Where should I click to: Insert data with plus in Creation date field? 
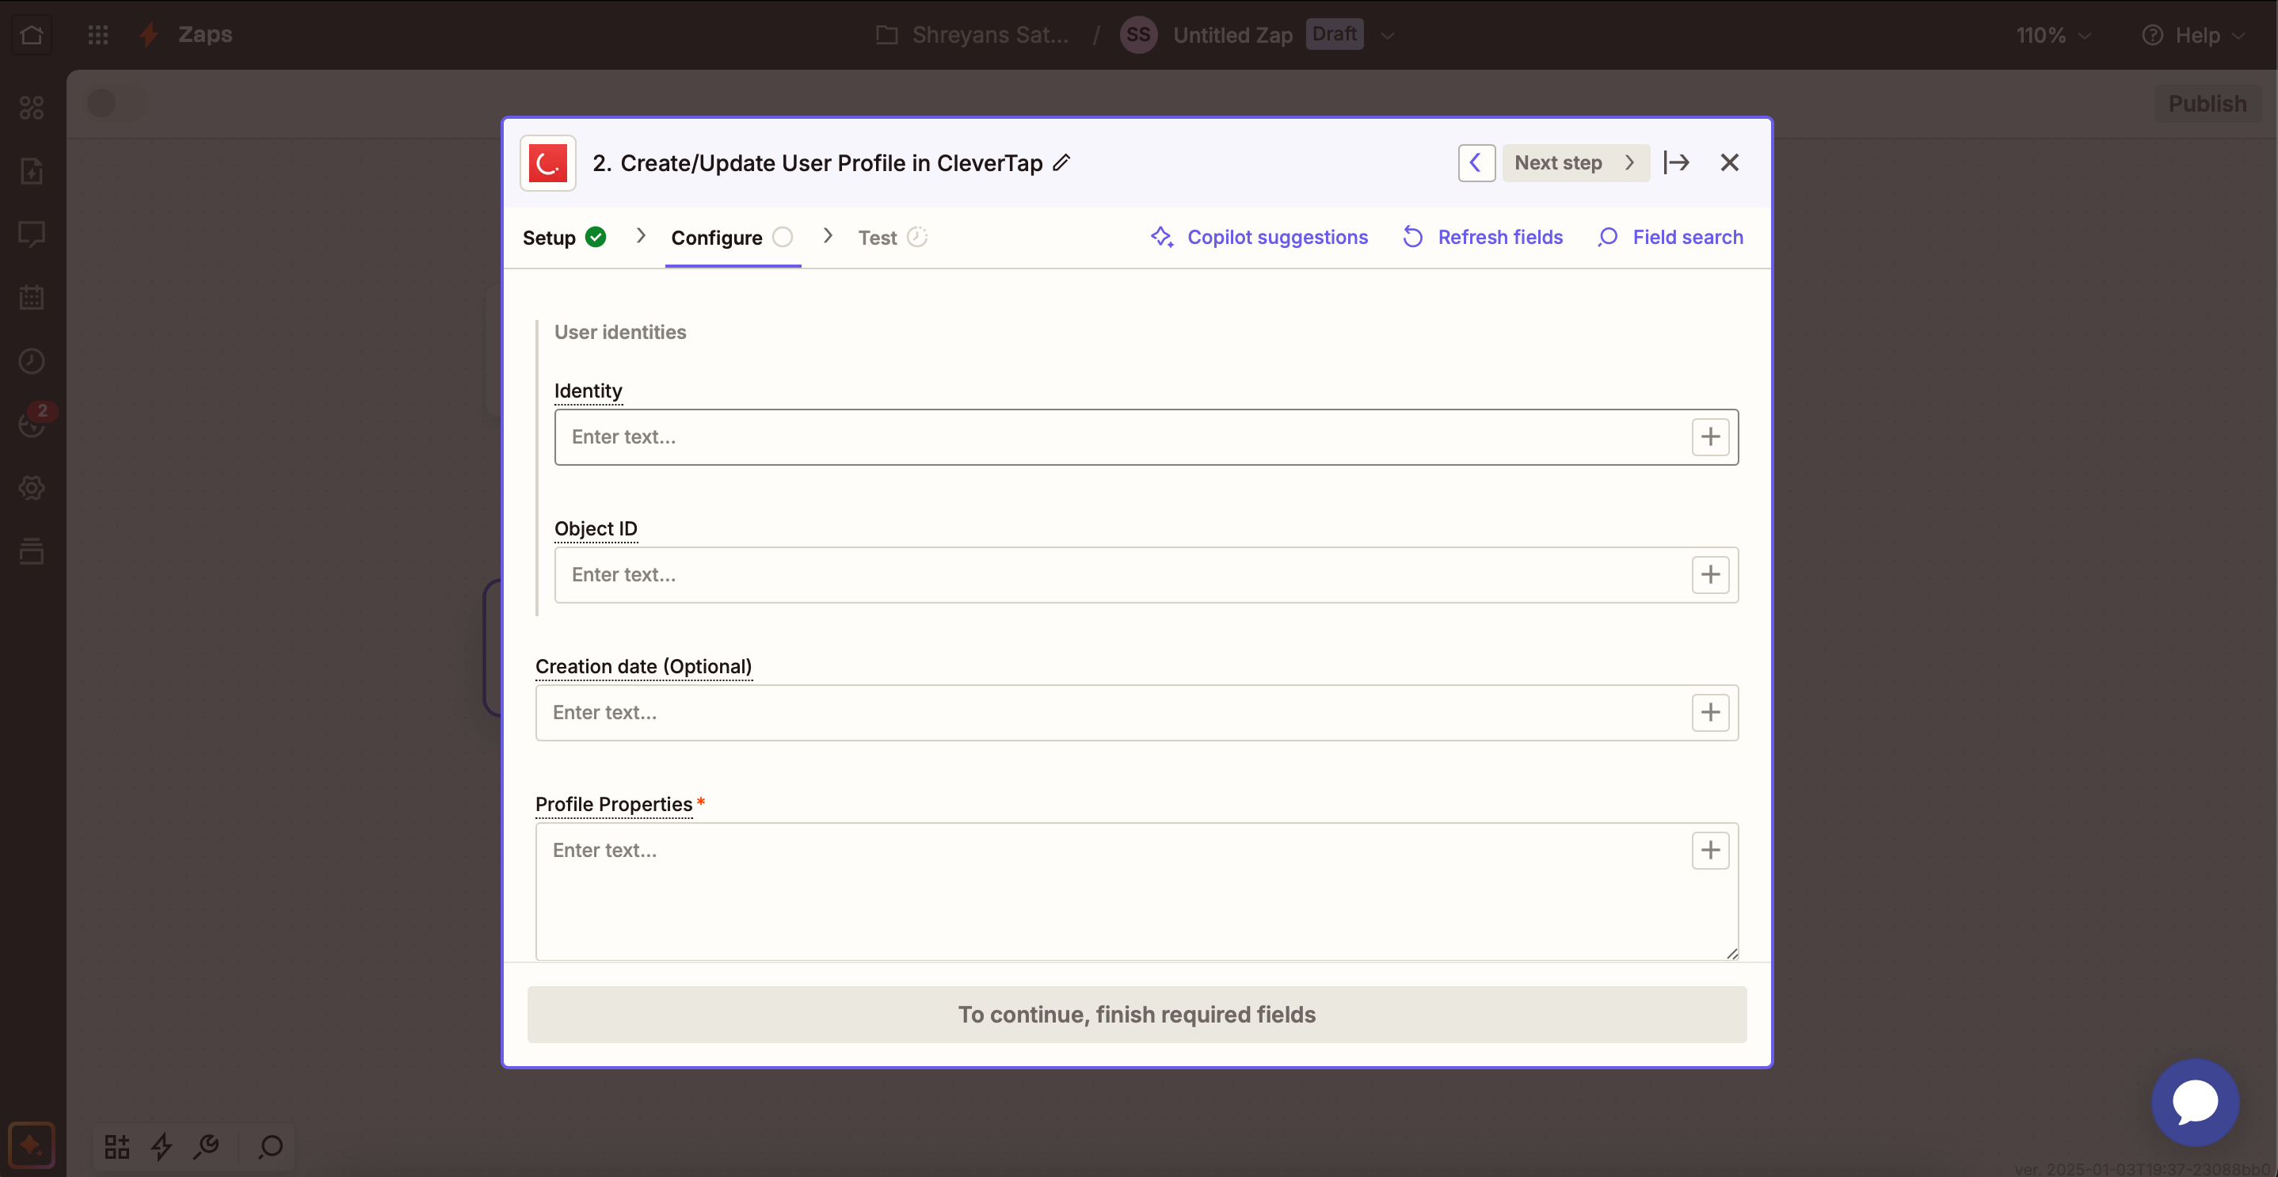(1710, 713)
